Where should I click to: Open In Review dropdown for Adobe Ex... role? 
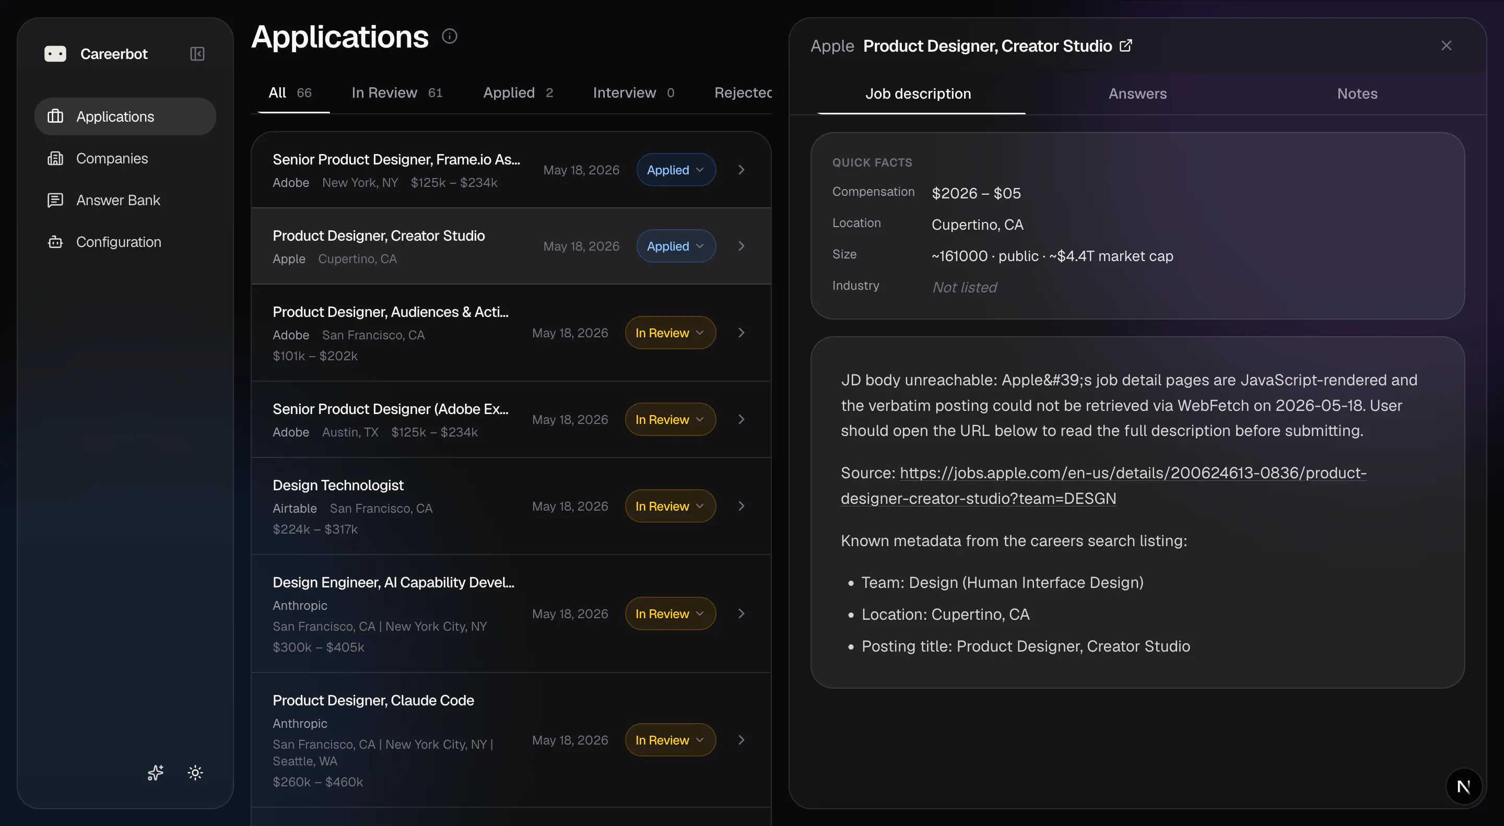click(670, 419)
